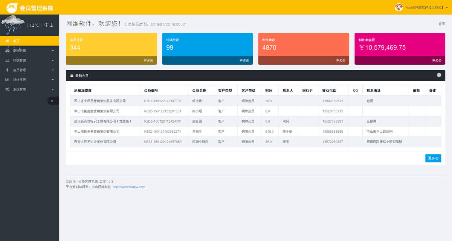Click 更多 on the yellow 会员总数 card
The height and width of the screenshot is (241, 452).
click(148, 61)
